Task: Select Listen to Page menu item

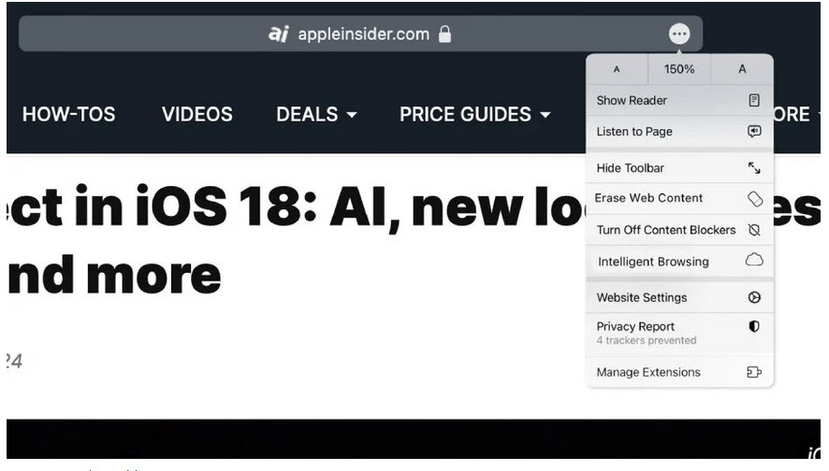Action: pyautogui.click(x=679, y=132)
